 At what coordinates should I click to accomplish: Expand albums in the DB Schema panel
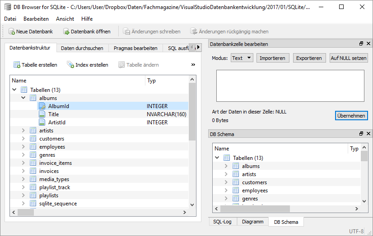[226, 166]
